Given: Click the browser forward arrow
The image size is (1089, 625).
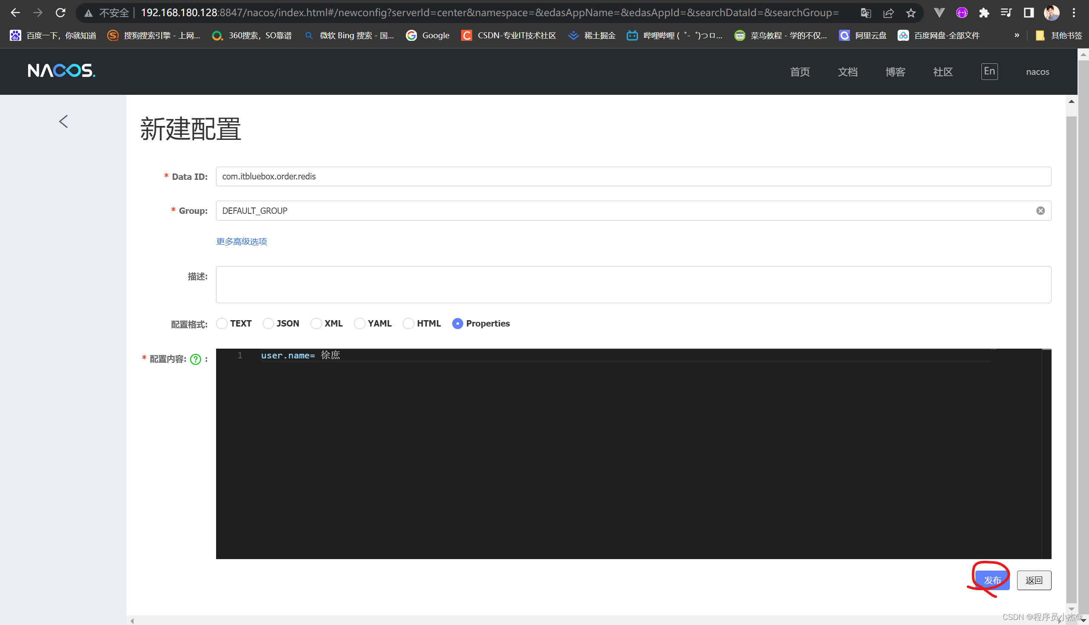Looking at the screenshot, I should [x=38, y=13].
